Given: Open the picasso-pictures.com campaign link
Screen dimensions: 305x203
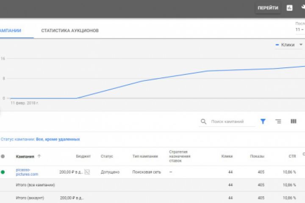Looking at the screenshot, I should click(27, 172).
